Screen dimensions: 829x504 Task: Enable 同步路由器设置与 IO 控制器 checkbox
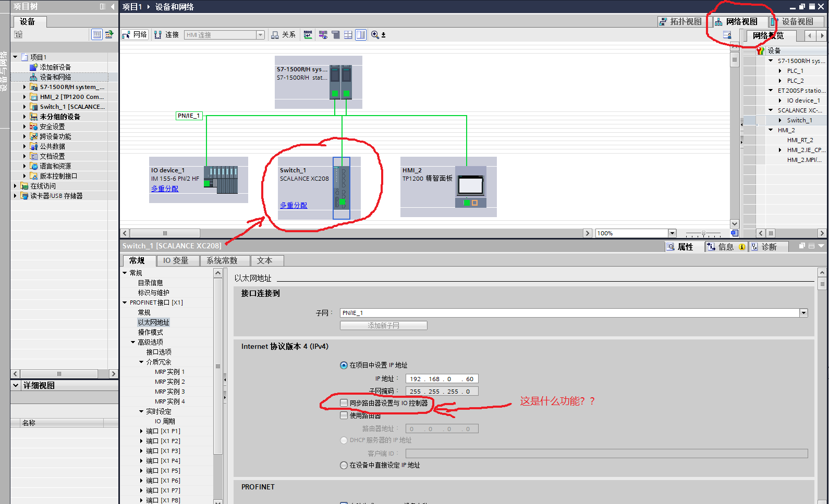tap(344, 403)
